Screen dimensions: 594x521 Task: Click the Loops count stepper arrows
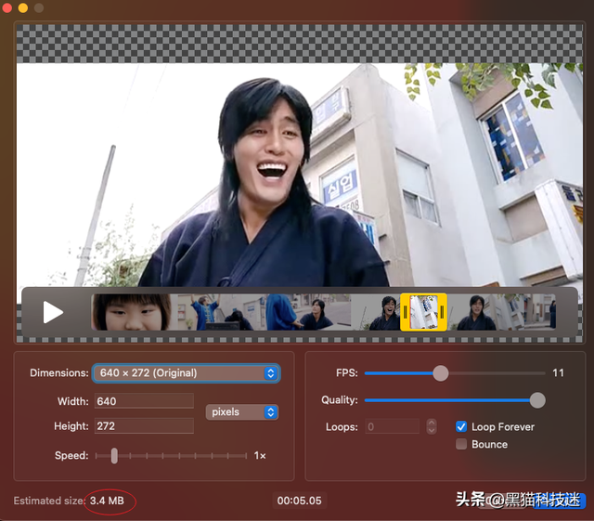click(432, 427)
